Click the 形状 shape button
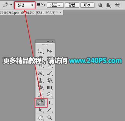This screenshot has width=125, height=121. coord(87,5)
